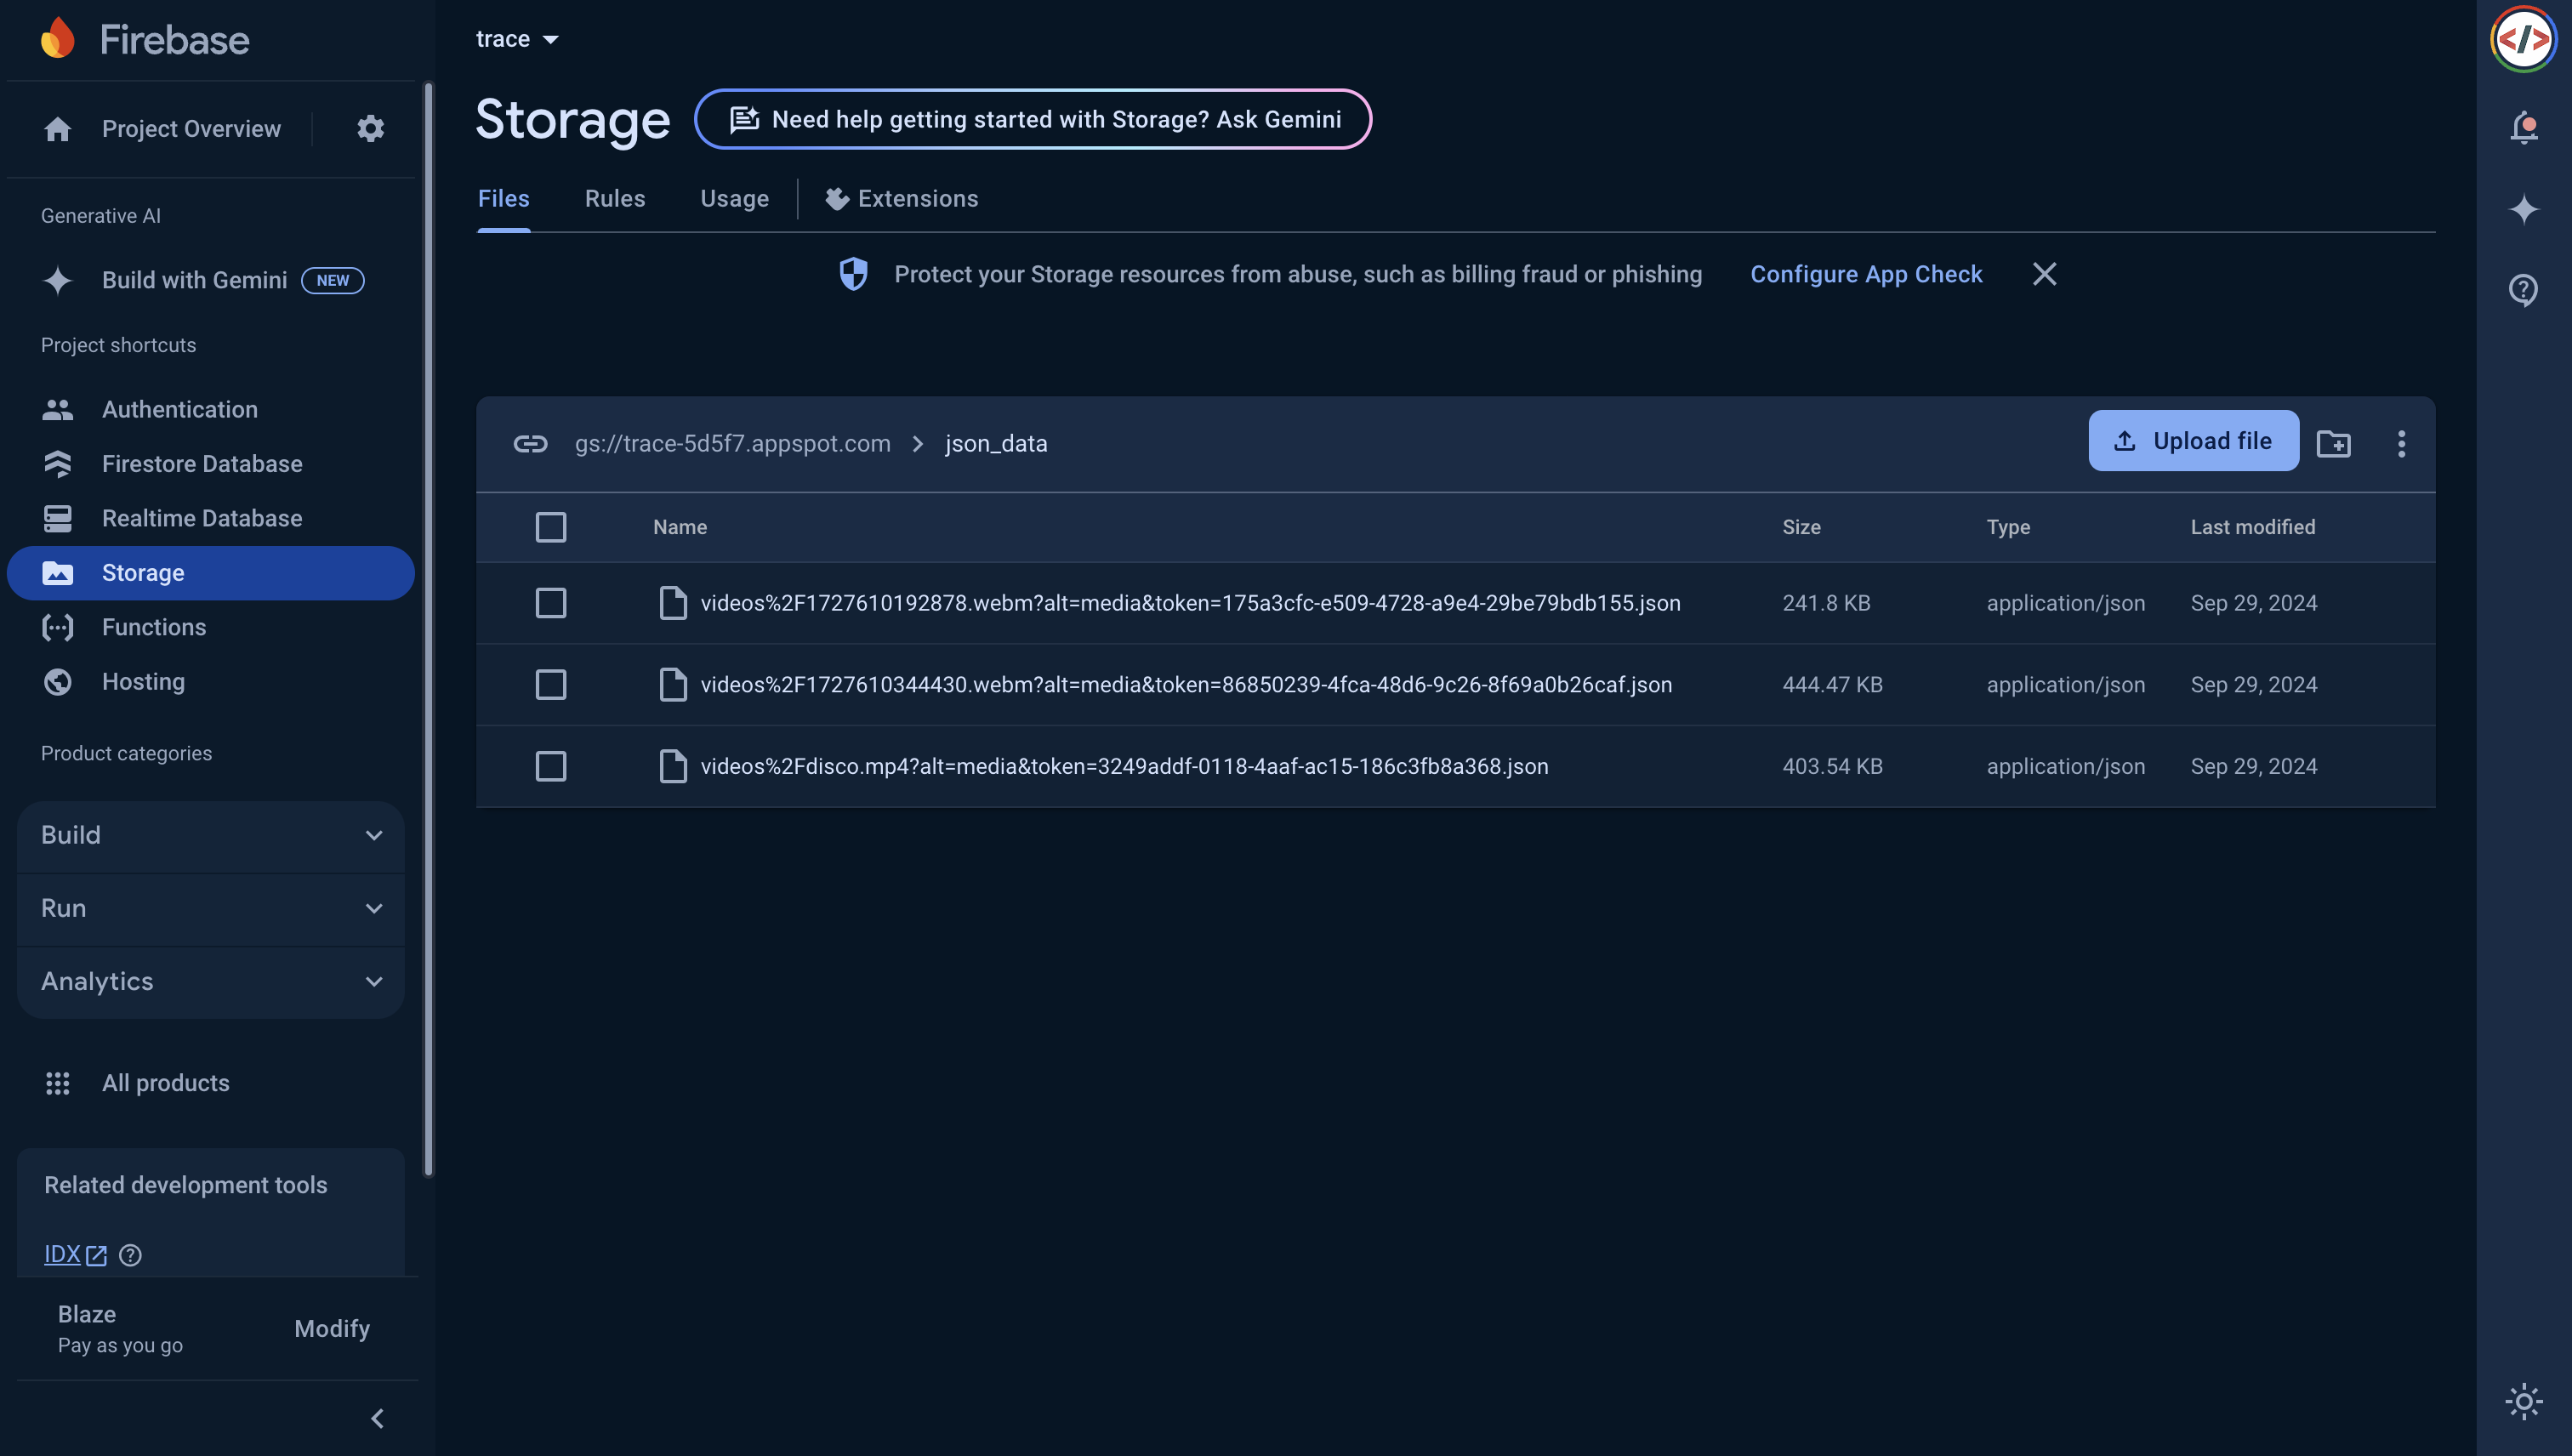Copy the bucket link icon
This screenshot has width=2572, height=1456.
point(530,443)
